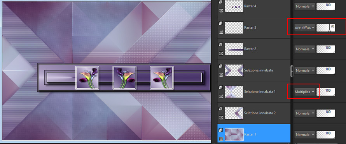Viewport: 346px width, 144px height.
Task: Click the 'Raster 4' layer name
Action: tap(250, 6)
